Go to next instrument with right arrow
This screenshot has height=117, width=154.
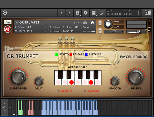(69, 13)
